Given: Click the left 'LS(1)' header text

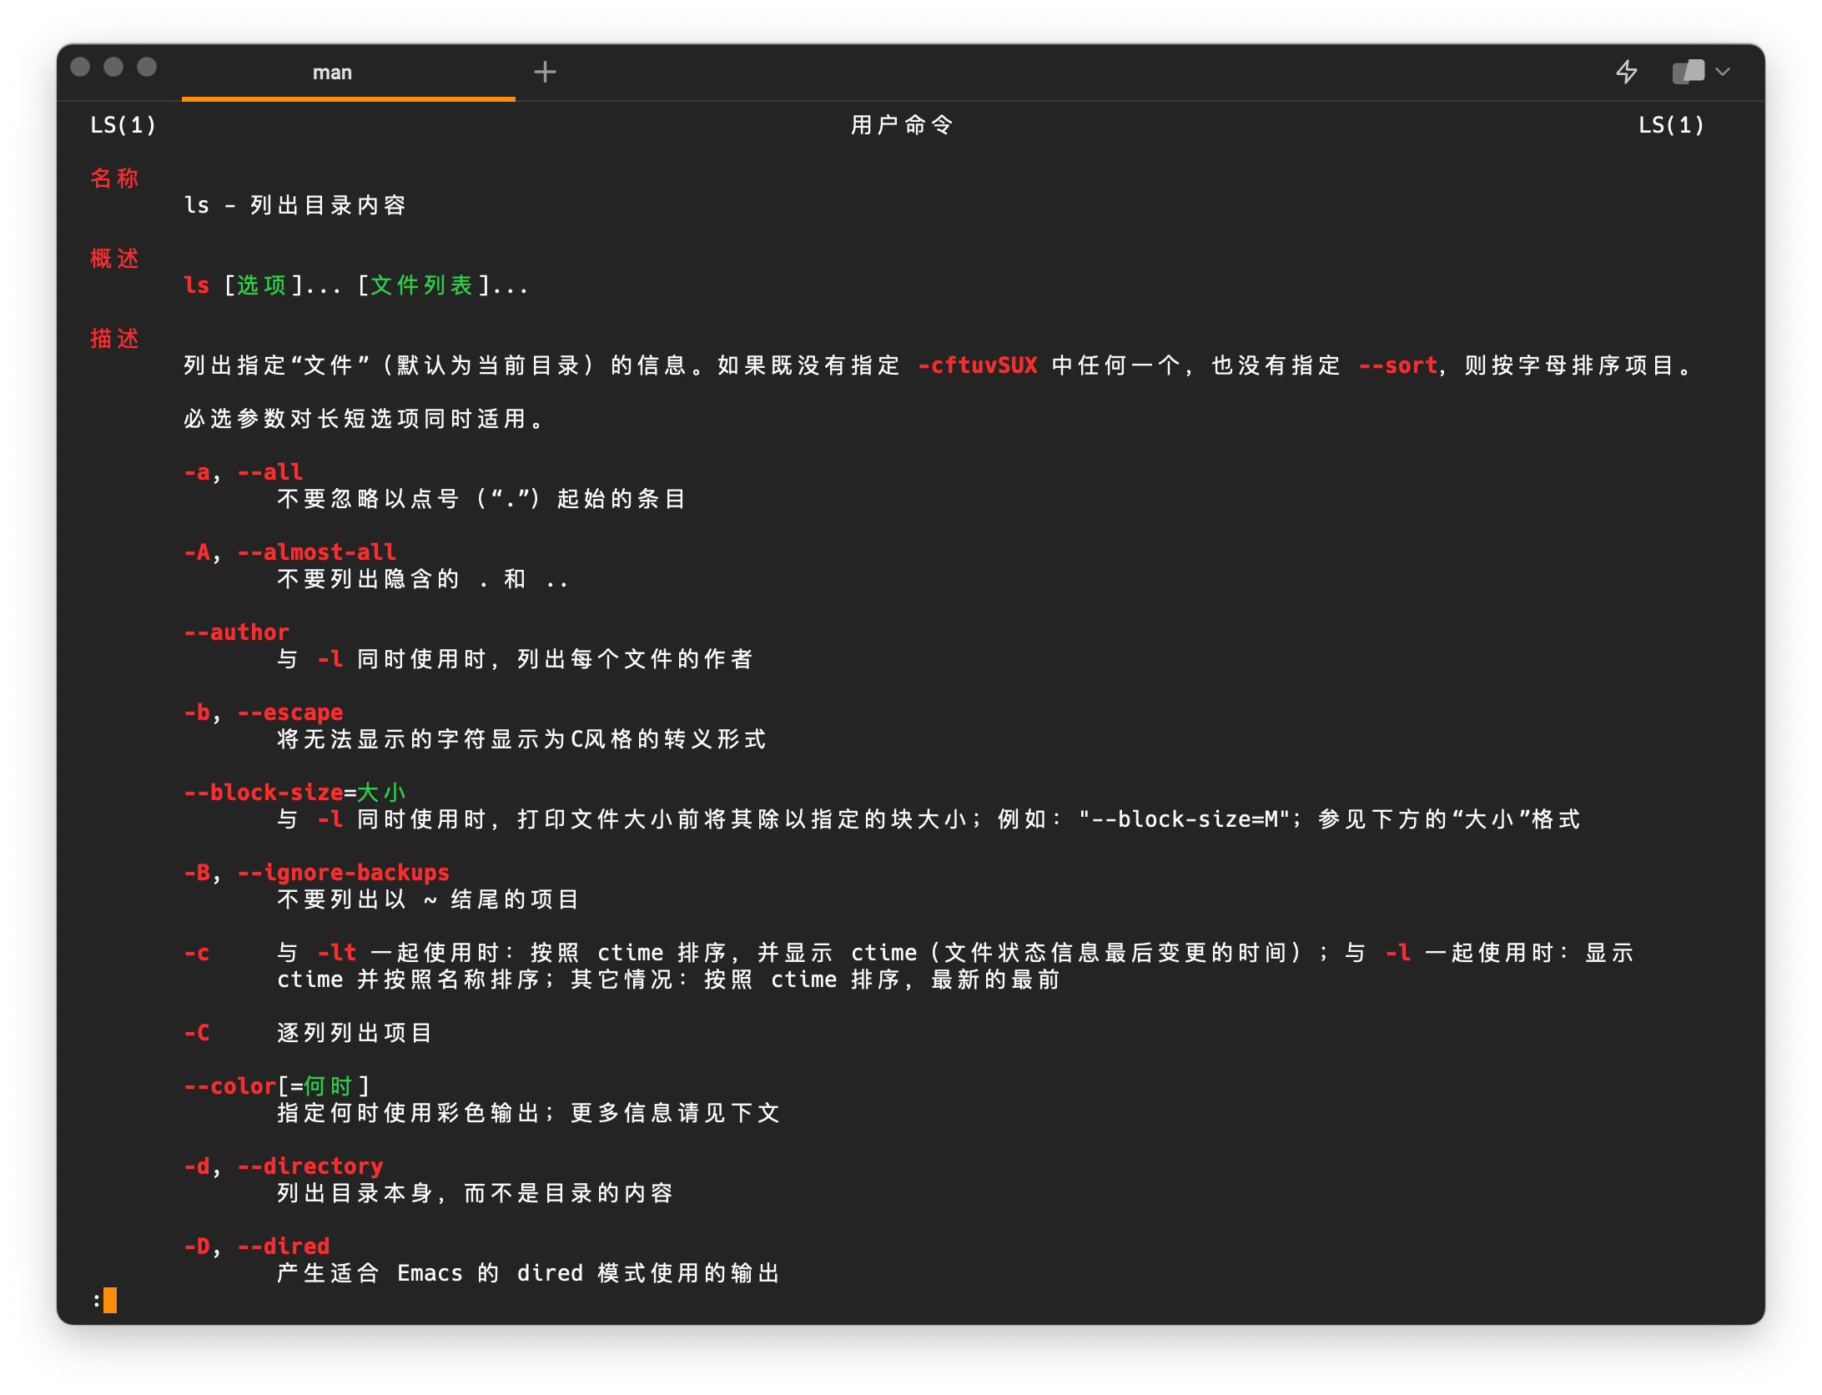Looking at the screenshot, I should point(123,125).
